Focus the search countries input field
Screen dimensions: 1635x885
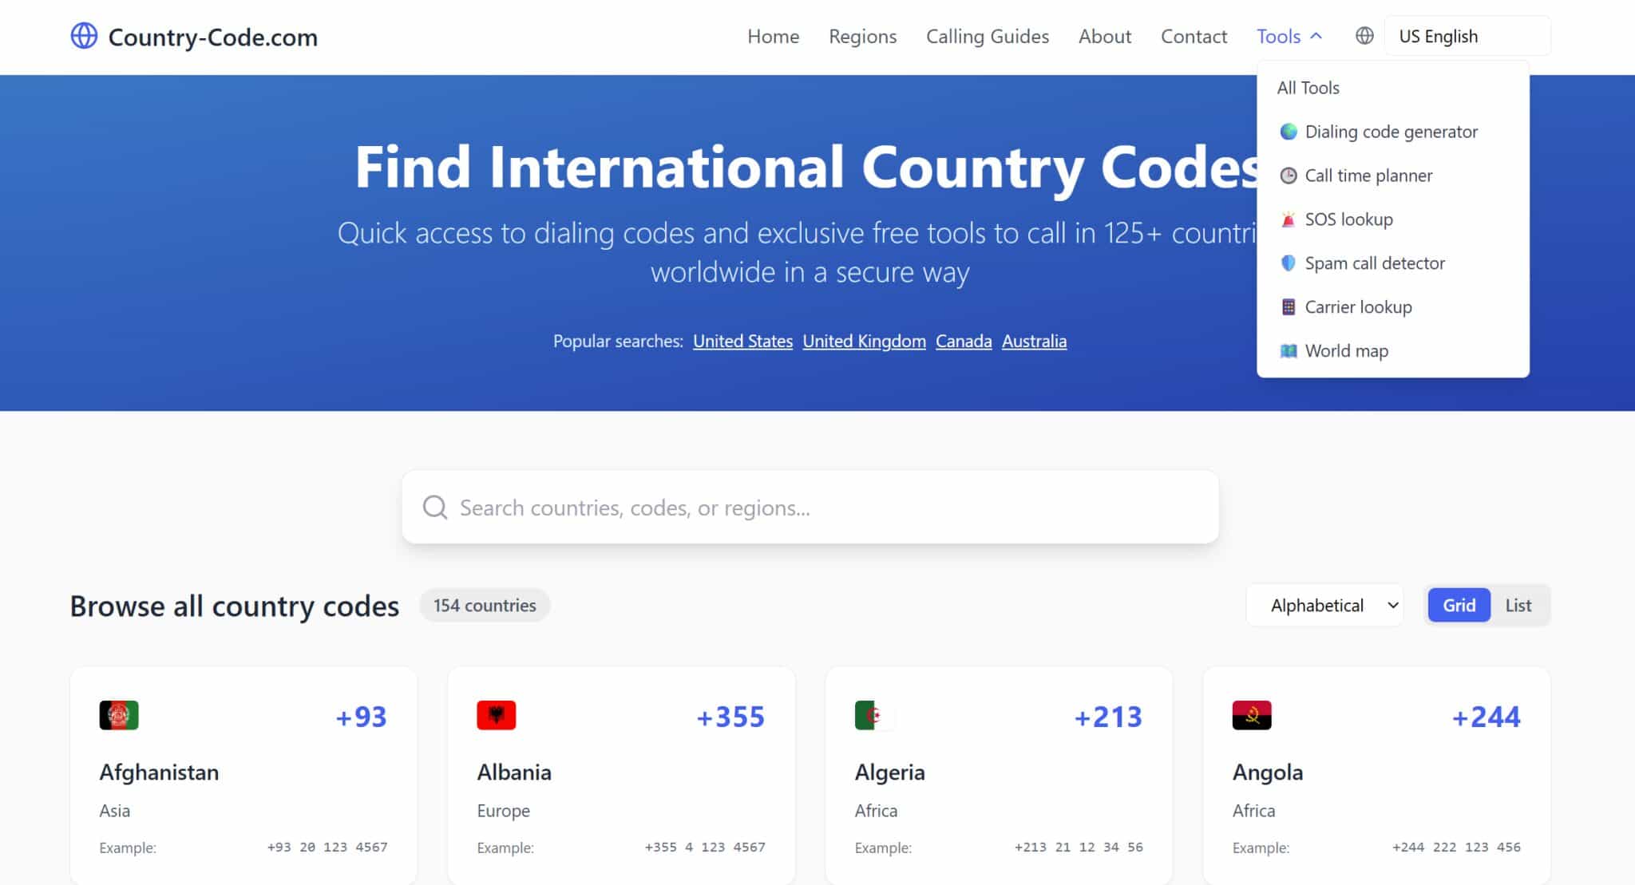(x=810, y=508)
